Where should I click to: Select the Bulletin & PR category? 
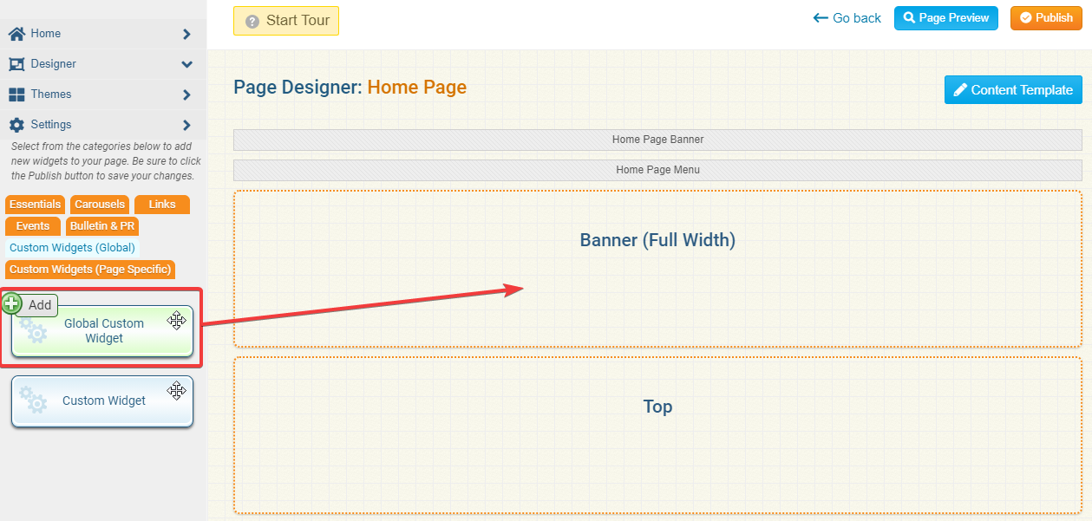(102, 226)
